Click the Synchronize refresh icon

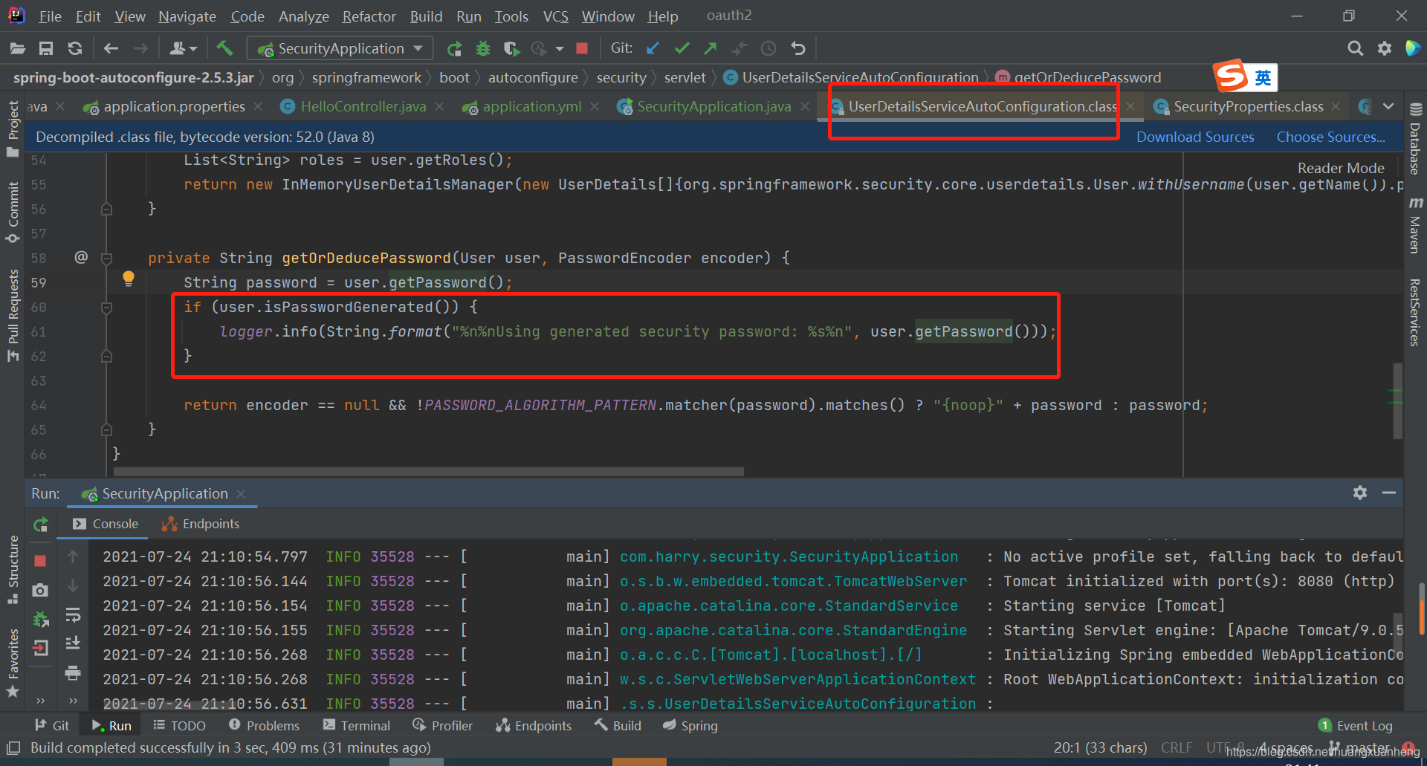(x=74, y=48)
